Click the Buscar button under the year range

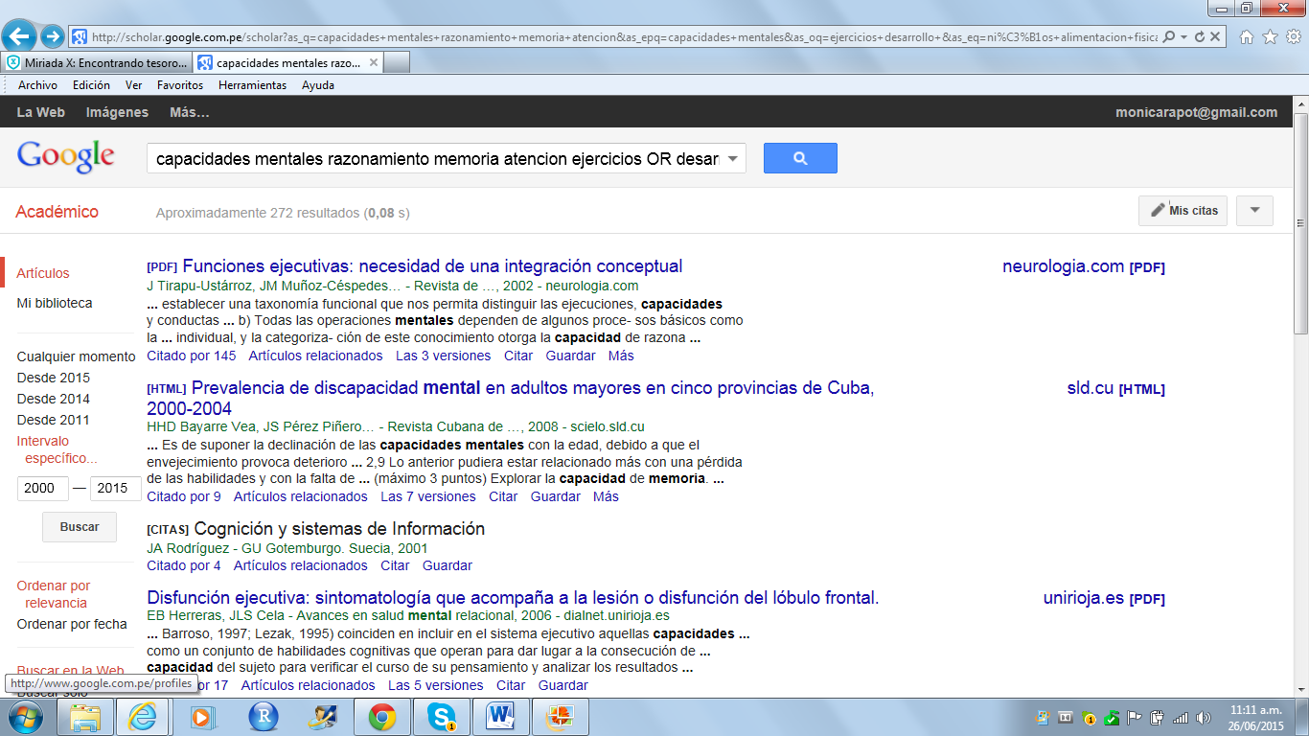pyautogui.click(x=79, y=527)
